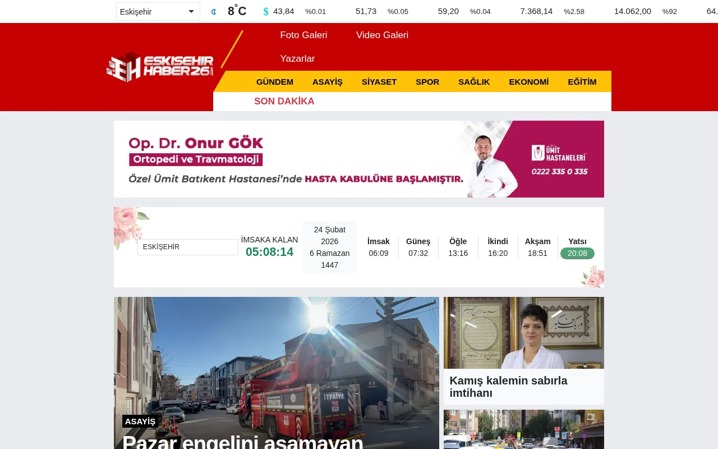Open the Video Galeri page

[x=382, y=35]
